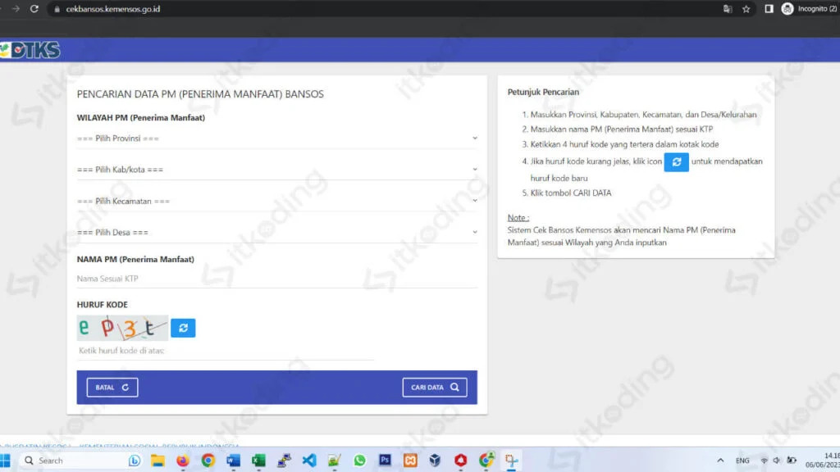The image size is (840, 472).
Task: Click the DTKS logo in header
Action: pyautogui.click(x=31, y=50)
